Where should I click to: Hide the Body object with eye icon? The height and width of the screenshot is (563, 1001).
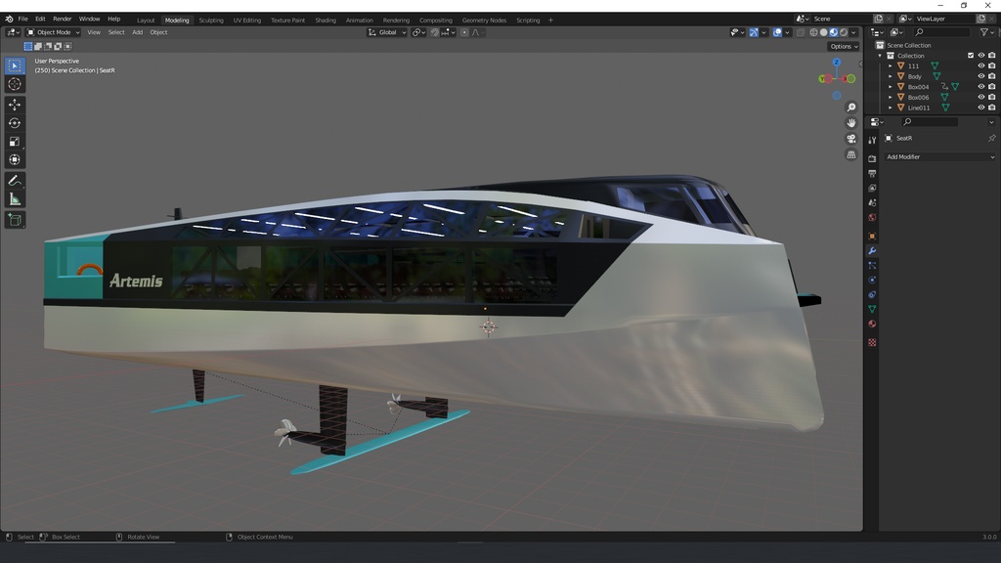981,76
